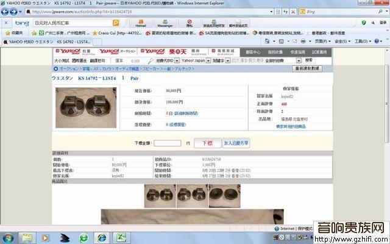
Task: Refresh the page using address bar icon
Action: [286, 12]
